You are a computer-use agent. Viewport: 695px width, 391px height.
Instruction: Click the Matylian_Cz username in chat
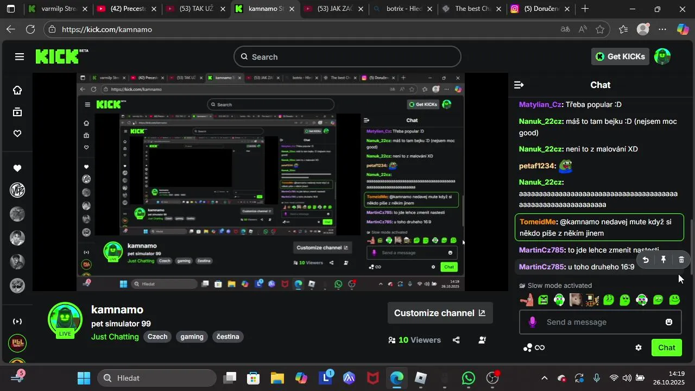[540, 104]
